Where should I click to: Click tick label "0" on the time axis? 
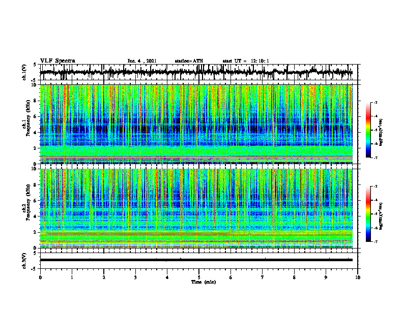[x=40, y=277]
